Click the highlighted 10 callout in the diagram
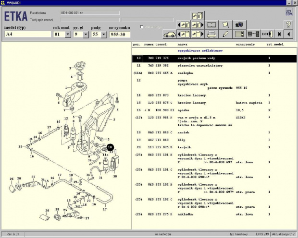The width and height of the screenshot is (298, 238). [x=110, y=147]
